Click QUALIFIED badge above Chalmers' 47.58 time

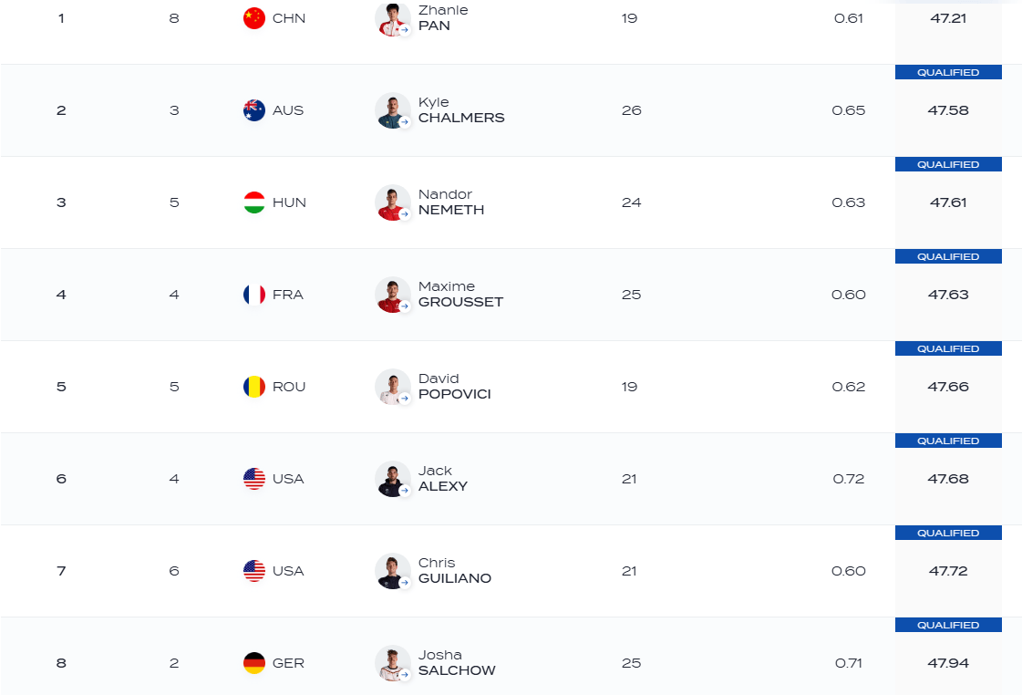pyautogui.click(x=948, y=72)
